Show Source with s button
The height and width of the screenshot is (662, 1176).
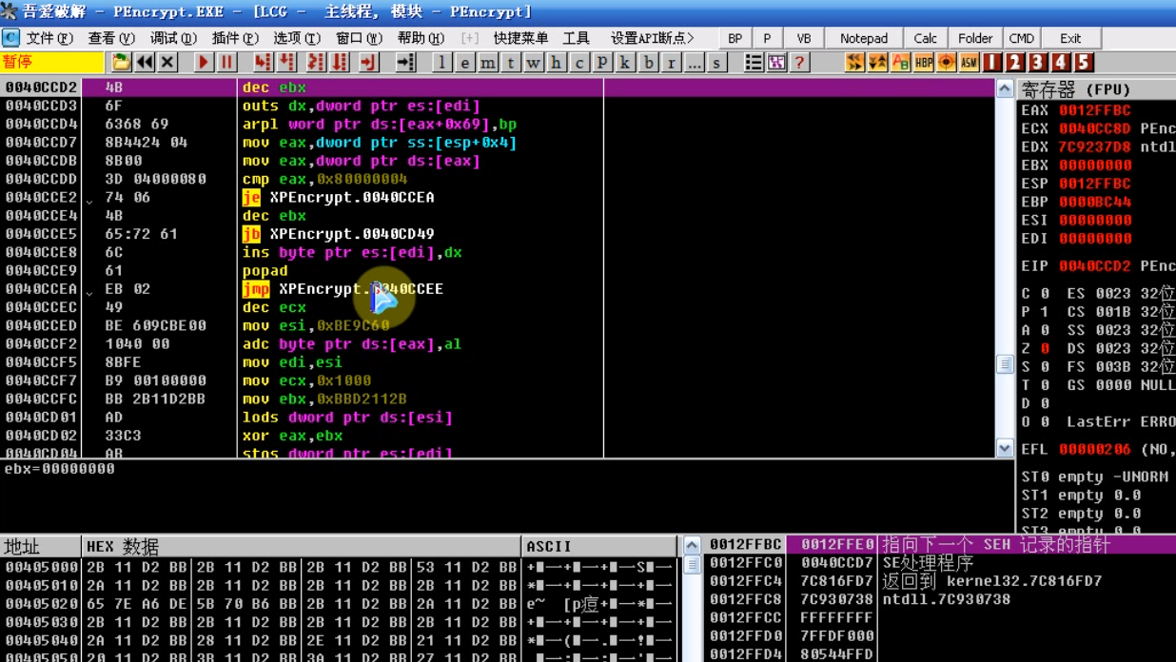(717, 62)
